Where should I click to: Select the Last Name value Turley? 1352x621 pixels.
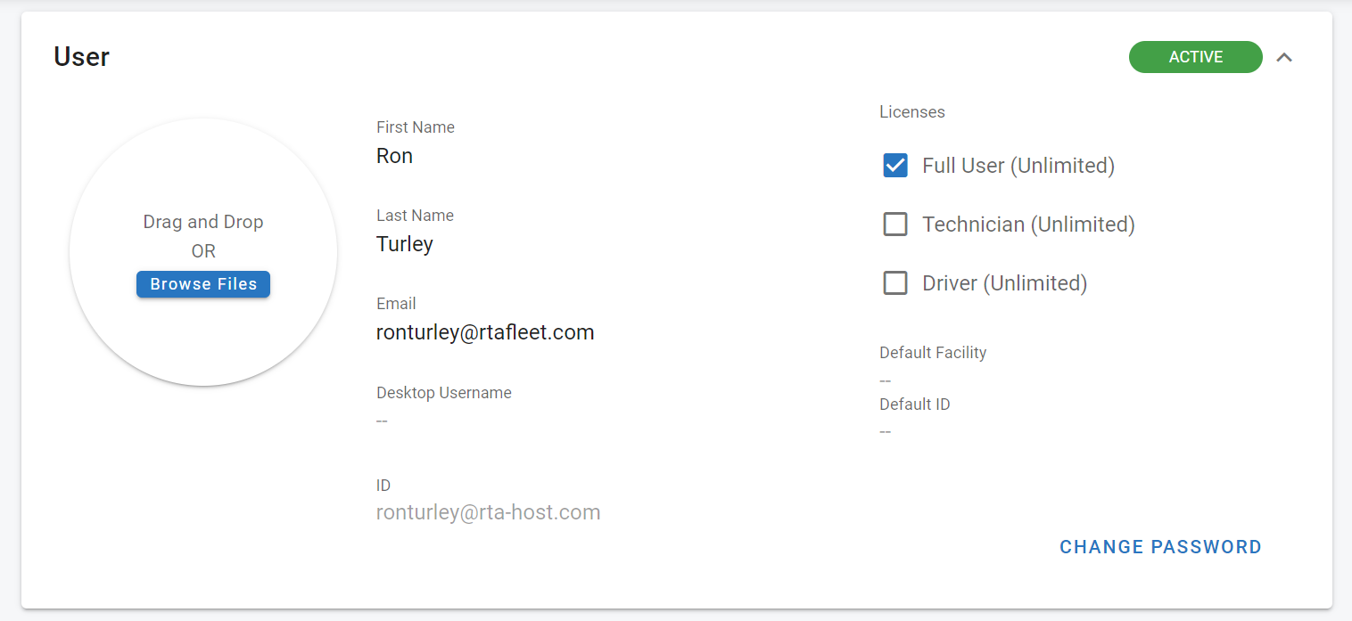pyautogui.click(x=404, y=244)
